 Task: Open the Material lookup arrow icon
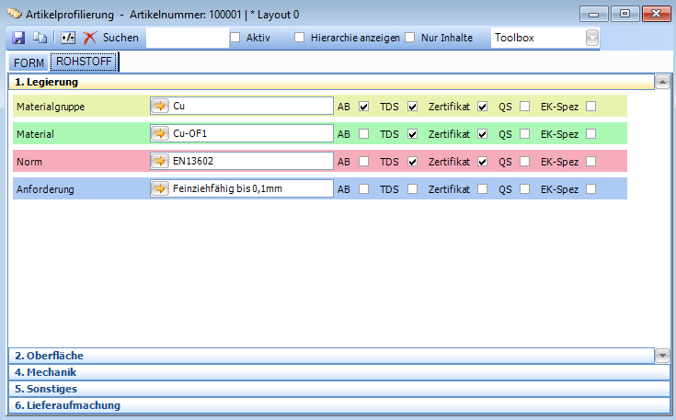(x=160, y=133)
